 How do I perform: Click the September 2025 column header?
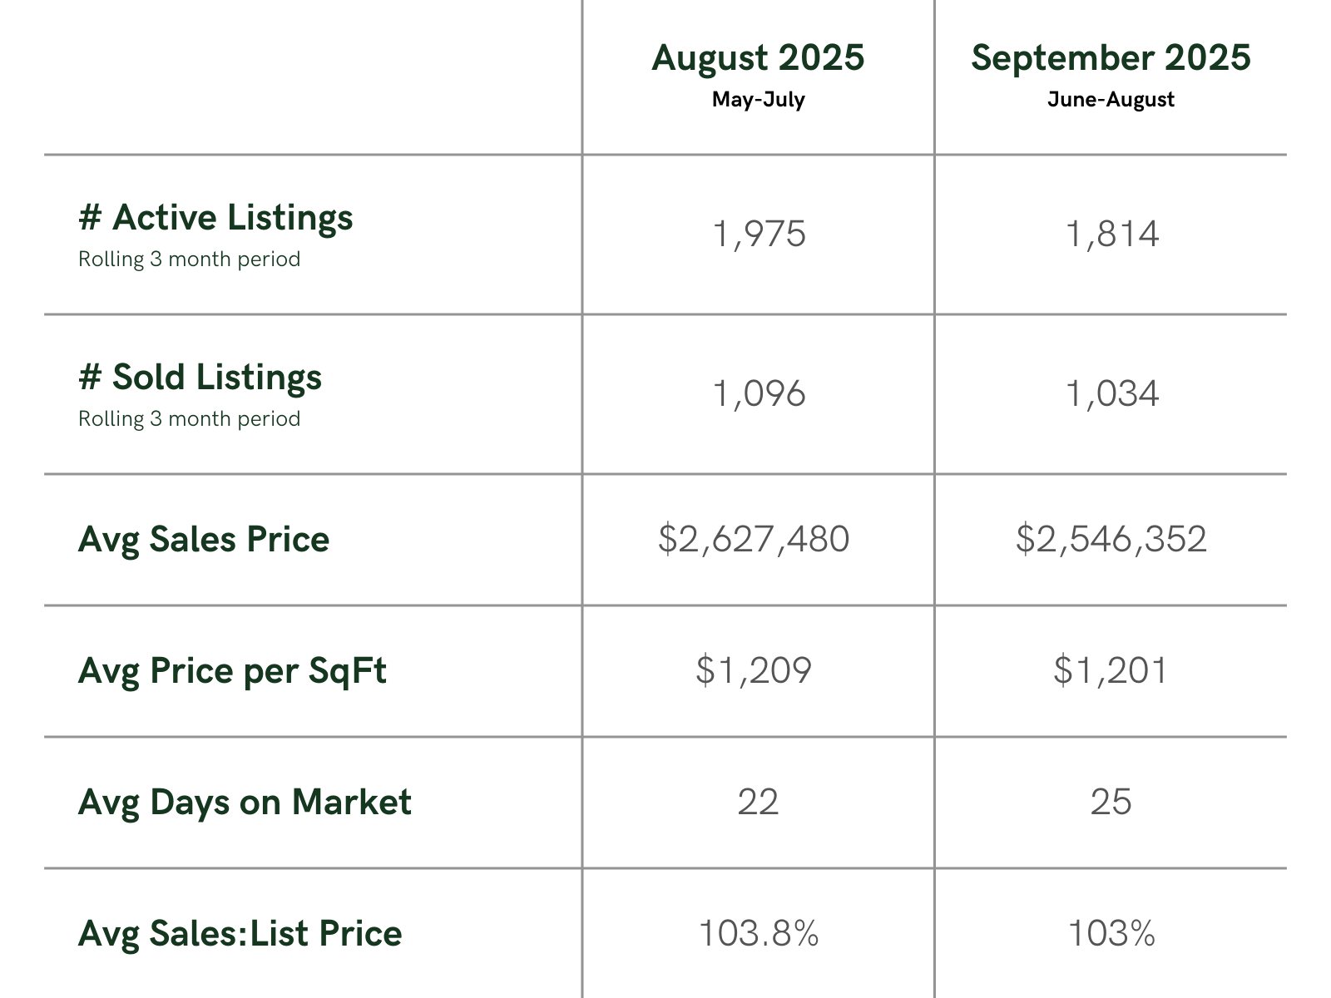(x=1111, y=58)
